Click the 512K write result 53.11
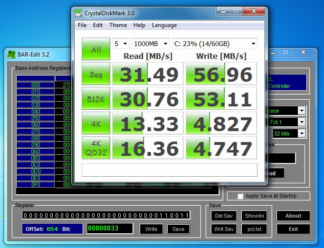The height and width of the screenshot is (248, 324). 221,98
